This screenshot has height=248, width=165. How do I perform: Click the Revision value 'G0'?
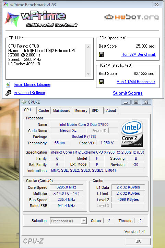(x=136, y=165)
